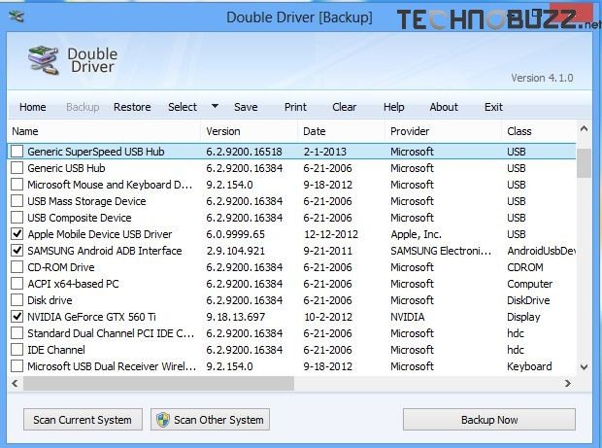Choose Save from the toolbar
Viewport: 602px width, 448px height.
pos(246,107)
